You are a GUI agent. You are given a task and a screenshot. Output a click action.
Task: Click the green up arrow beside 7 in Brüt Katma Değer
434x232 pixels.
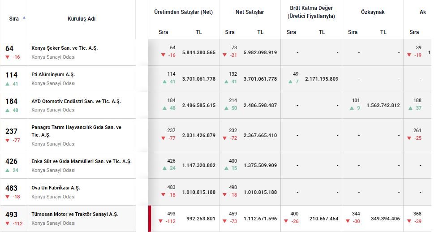pos(290,82)
